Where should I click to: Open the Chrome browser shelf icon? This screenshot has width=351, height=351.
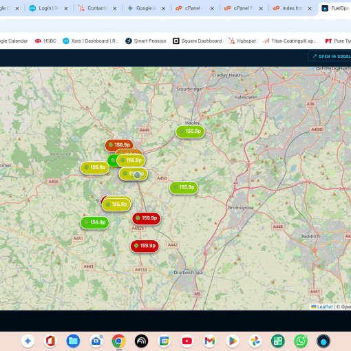pyautogui.click(x=118, y=341)
